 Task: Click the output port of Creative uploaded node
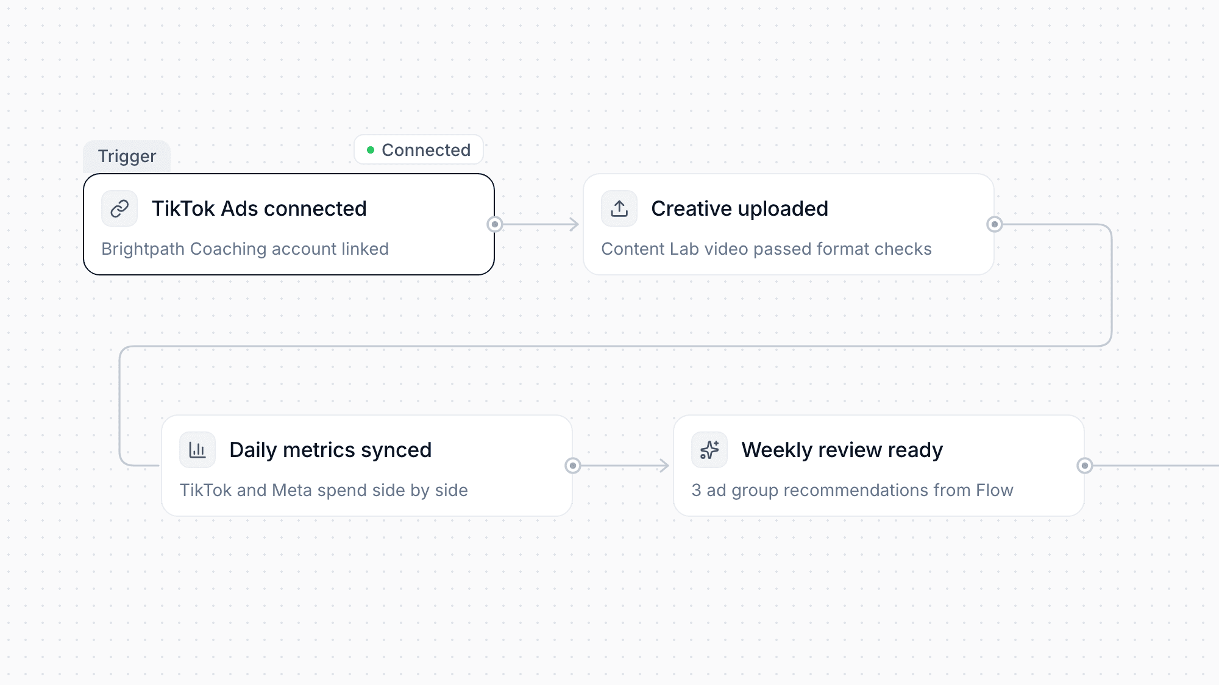click(995, 224)
